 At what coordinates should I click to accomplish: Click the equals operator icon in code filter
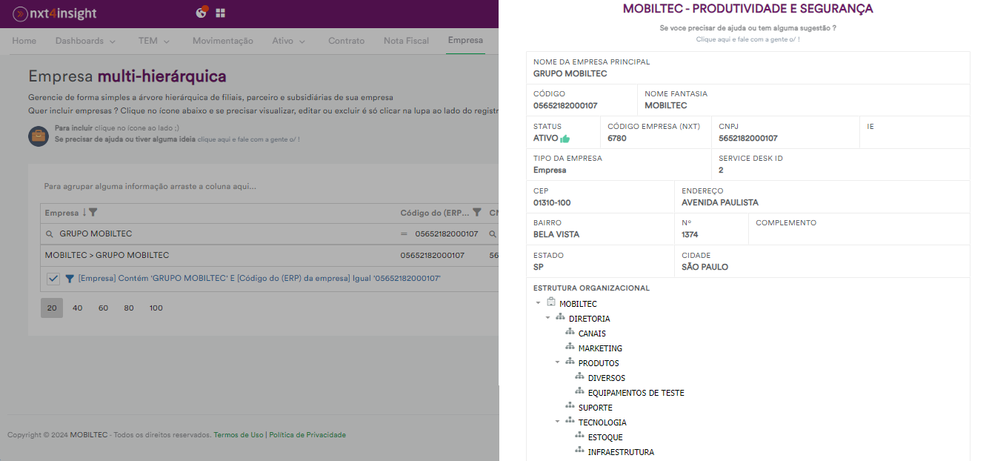pyautogui.click(x=404, y=234)
